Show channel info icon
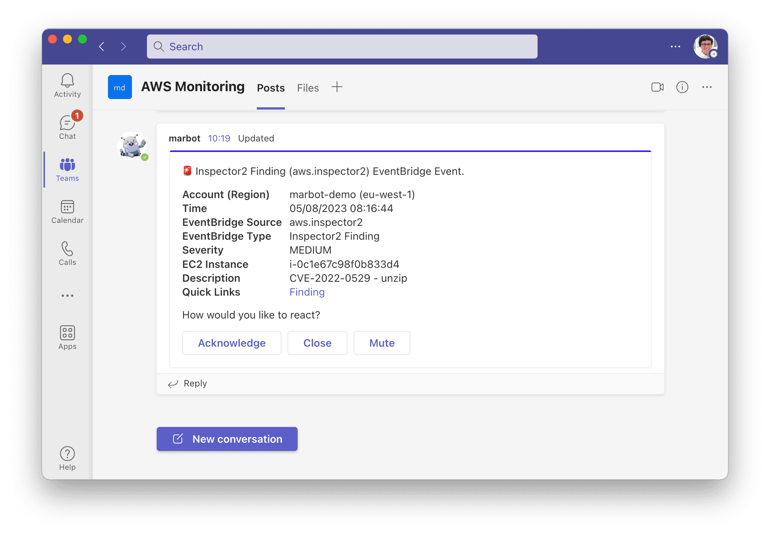770x535 pixels. click(682, 87)
